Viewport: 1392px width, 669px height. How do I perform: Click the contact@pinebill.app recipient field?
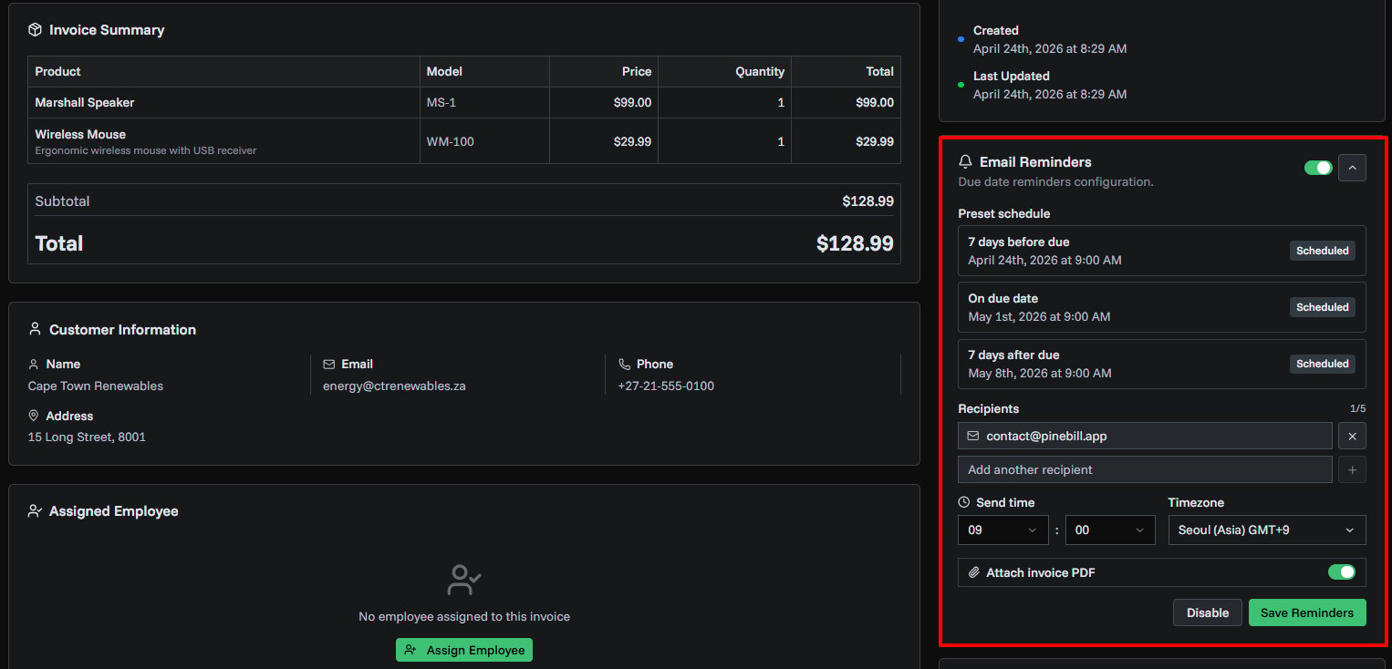click(1145, 436)
